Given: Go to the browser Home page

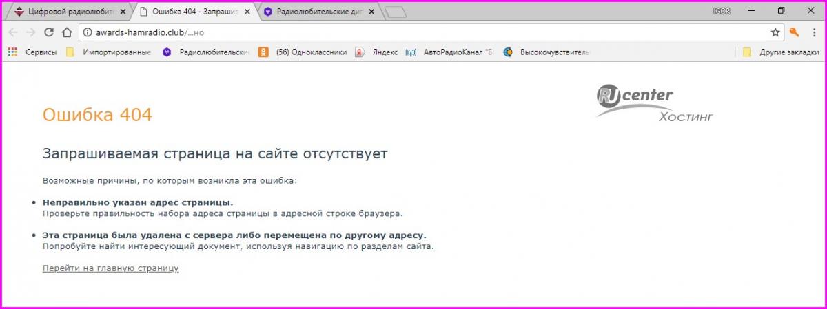Looking at the screenshot, I should click(67, 32).
